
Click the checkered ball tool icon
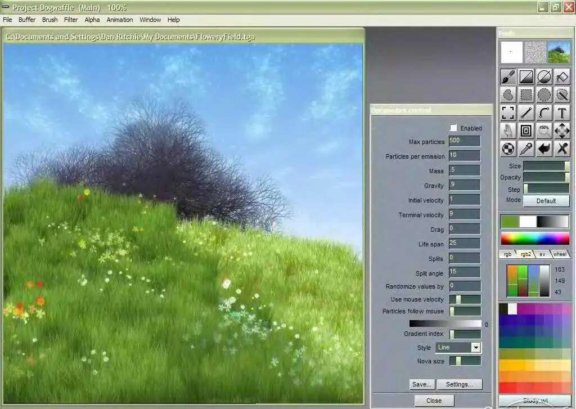click(508, 149)
